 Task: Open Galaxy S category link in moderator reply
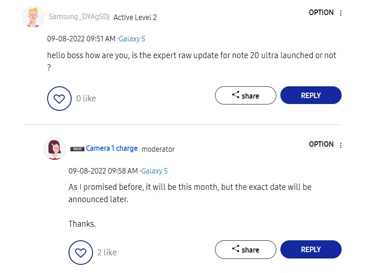click(154, 171)
